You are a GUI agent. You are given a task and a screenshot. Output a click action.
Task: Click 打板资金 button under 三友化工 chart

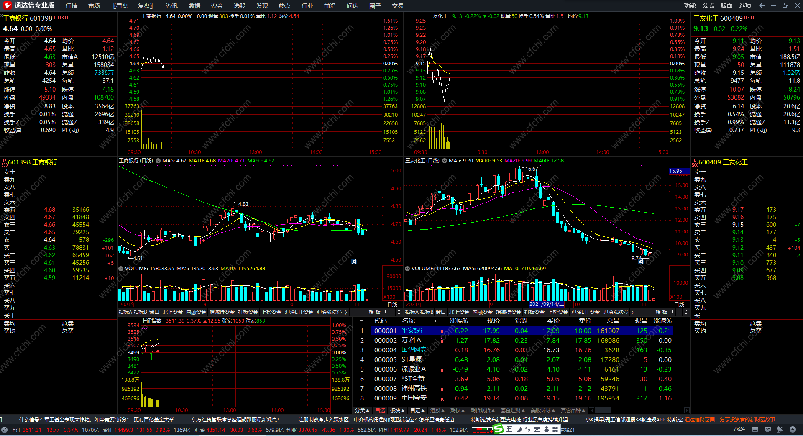point(535,312)
